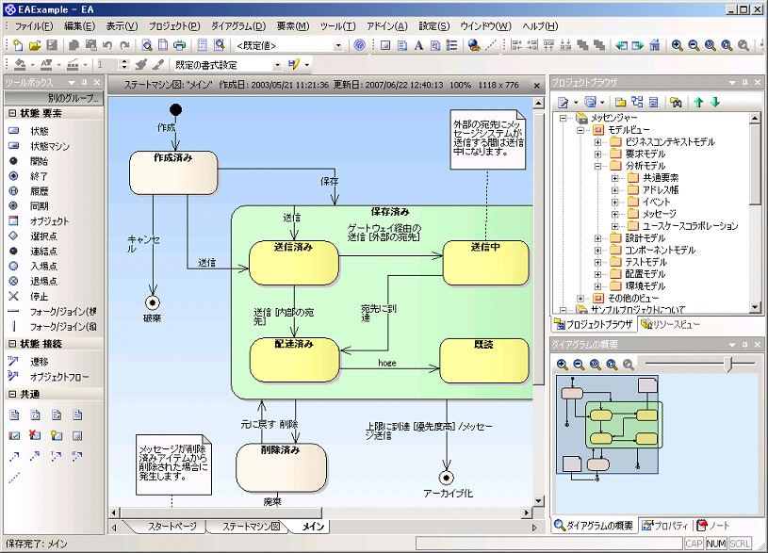This screenshot has height=553, width=768.
Task: Open the プロパティ tab
Action: coord(665,526)
